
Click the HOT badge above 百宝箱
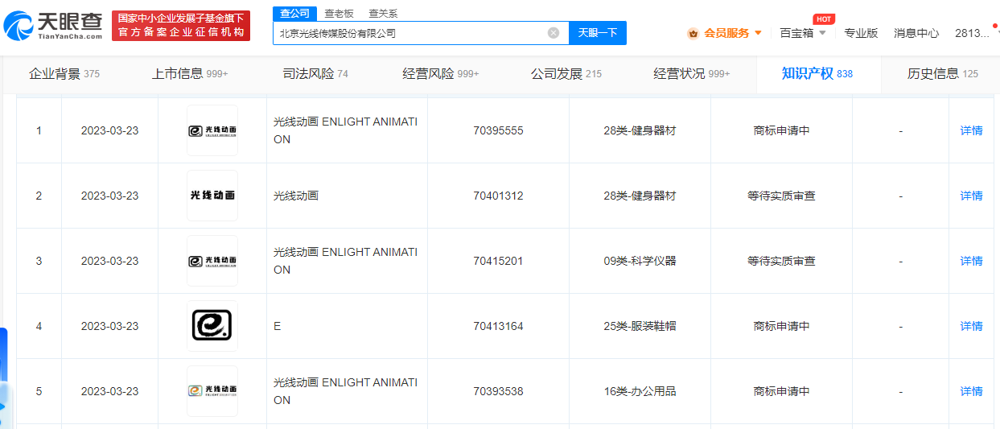point(824,19)
